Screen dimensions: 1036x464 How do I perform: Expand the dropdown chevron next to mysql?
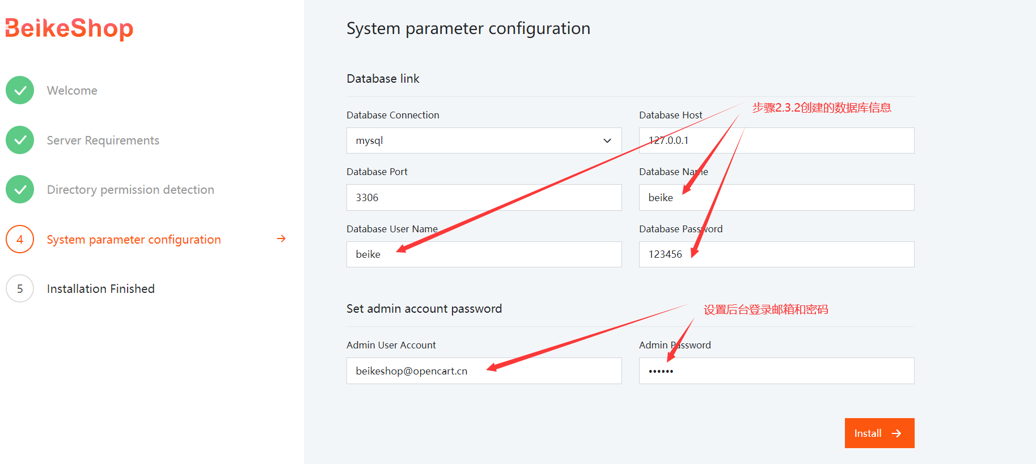click(x=607, y=141)
